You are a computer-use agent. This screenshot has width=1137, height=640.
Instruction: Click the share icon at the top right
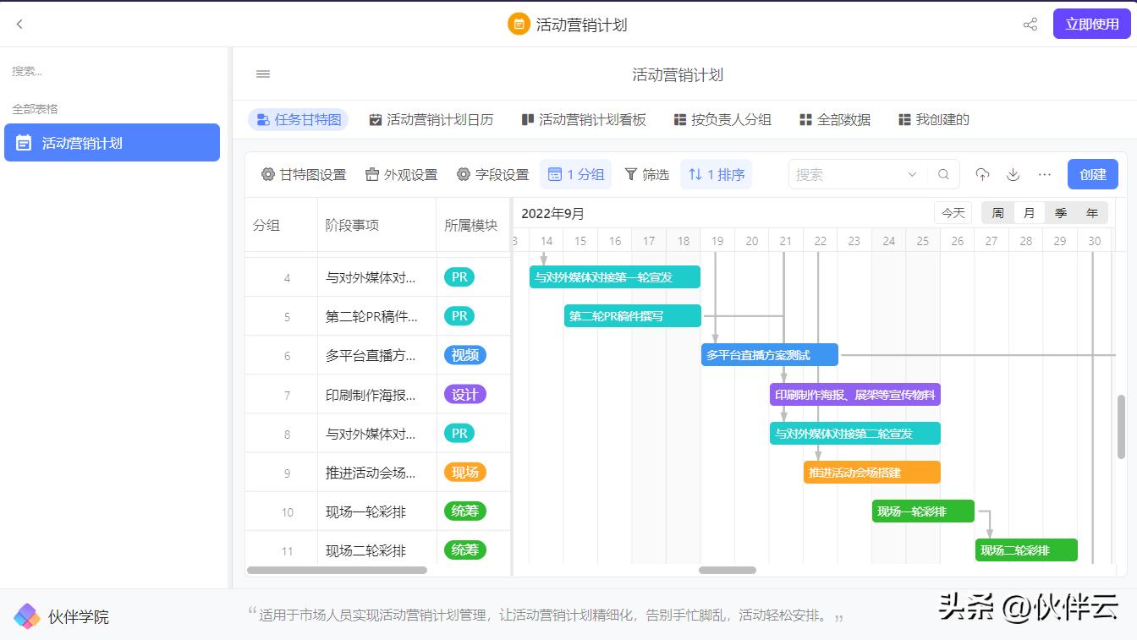point(1030,24)
